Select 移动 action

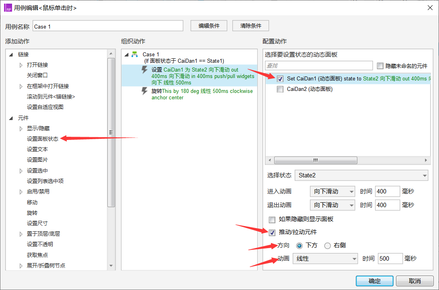[x=32, y=202]
